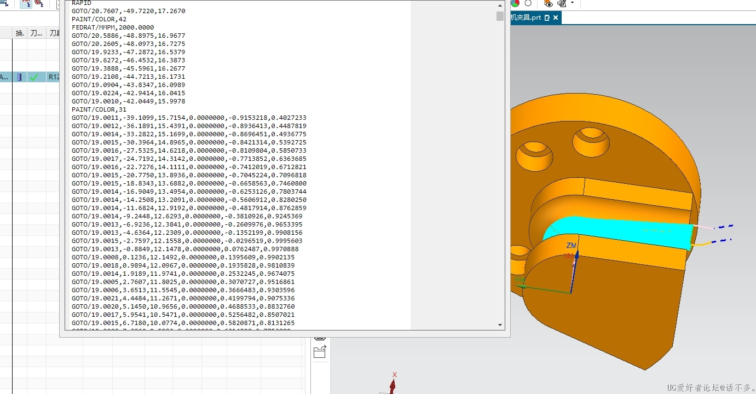The height and width of the screenshot is (394, 756).
Task: Click the GOTO/20.7607,-49.7220,17.2670 line
Action: [129, 11]
